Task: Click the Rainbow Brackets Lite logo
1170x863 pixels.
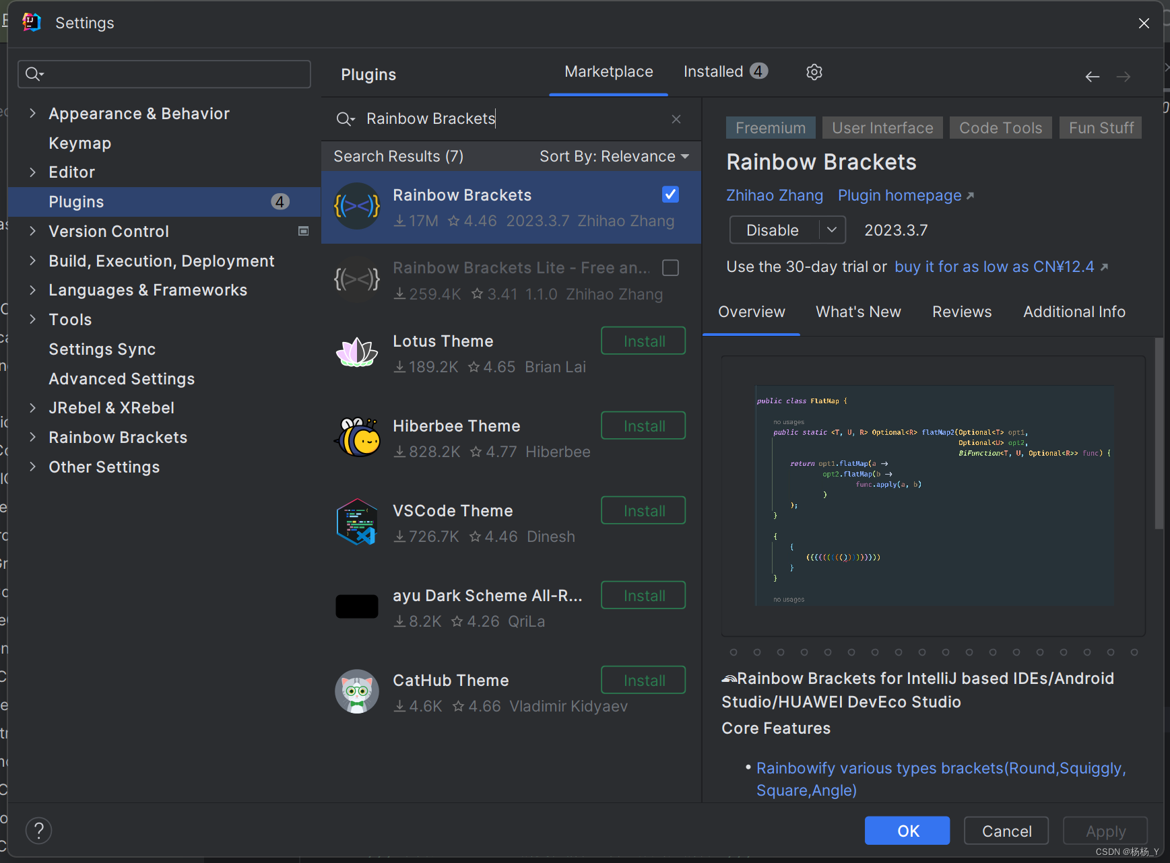Action: [x=357, y=279]
